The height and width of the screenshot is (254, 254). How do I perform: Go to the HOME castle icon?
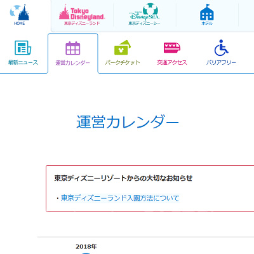pyautogui.click(x=20, y=12)
